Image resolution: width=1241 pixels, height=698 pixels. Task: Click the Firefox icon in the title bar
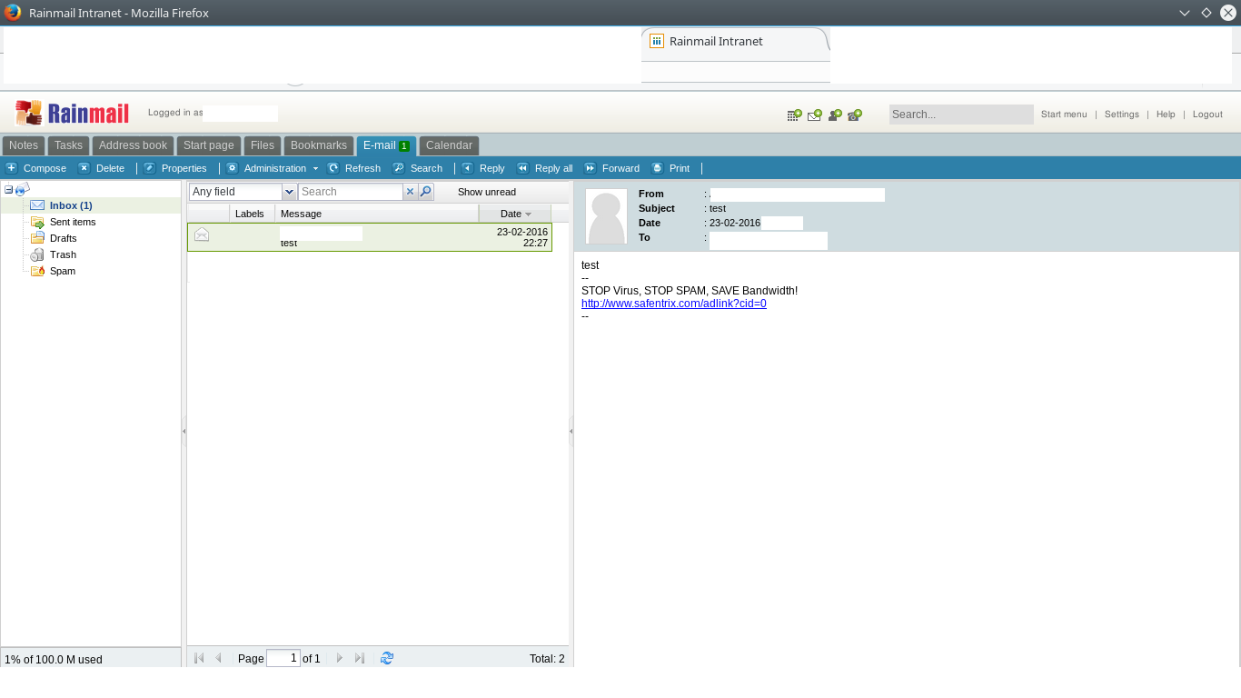coord(13,13)
